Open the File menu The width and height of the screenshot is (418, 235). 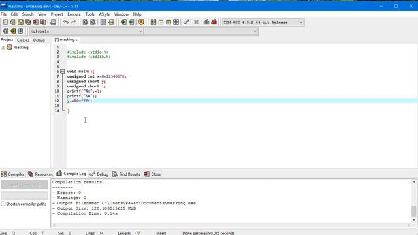click(4, 14)
